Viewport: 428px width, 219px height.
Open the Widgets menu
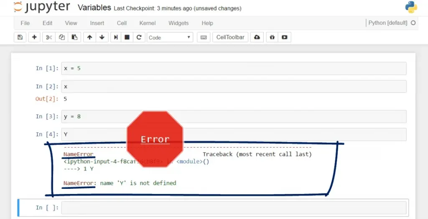[x=178, y=23]
